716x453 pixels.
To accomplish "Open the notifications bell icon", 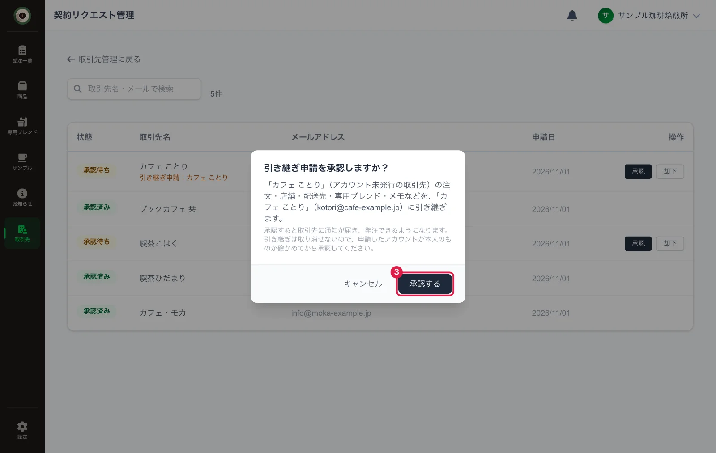I will pyautogui.click(x=572, y=16).
